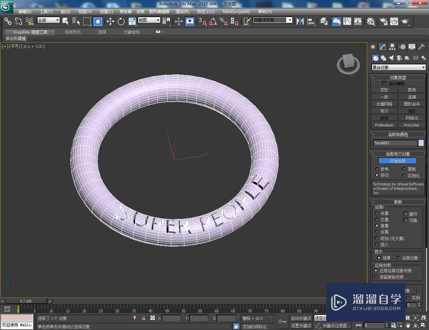Select the 交集 operation radio button
Viewport: 429px width, 330px height.
[377, 220]
